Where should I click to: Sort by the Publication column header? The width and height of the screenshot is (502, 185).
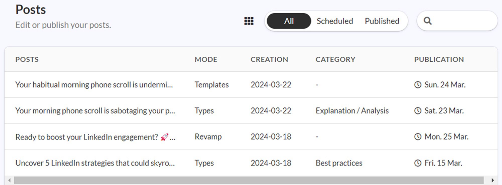pos(439,59)
